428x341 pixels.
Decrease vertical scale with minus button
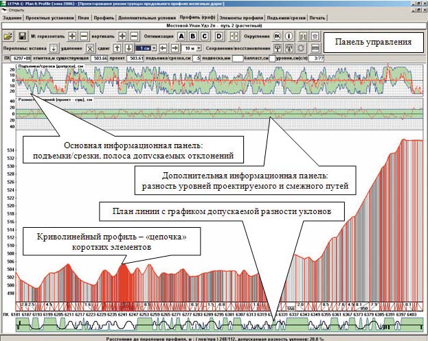point(135,36)
